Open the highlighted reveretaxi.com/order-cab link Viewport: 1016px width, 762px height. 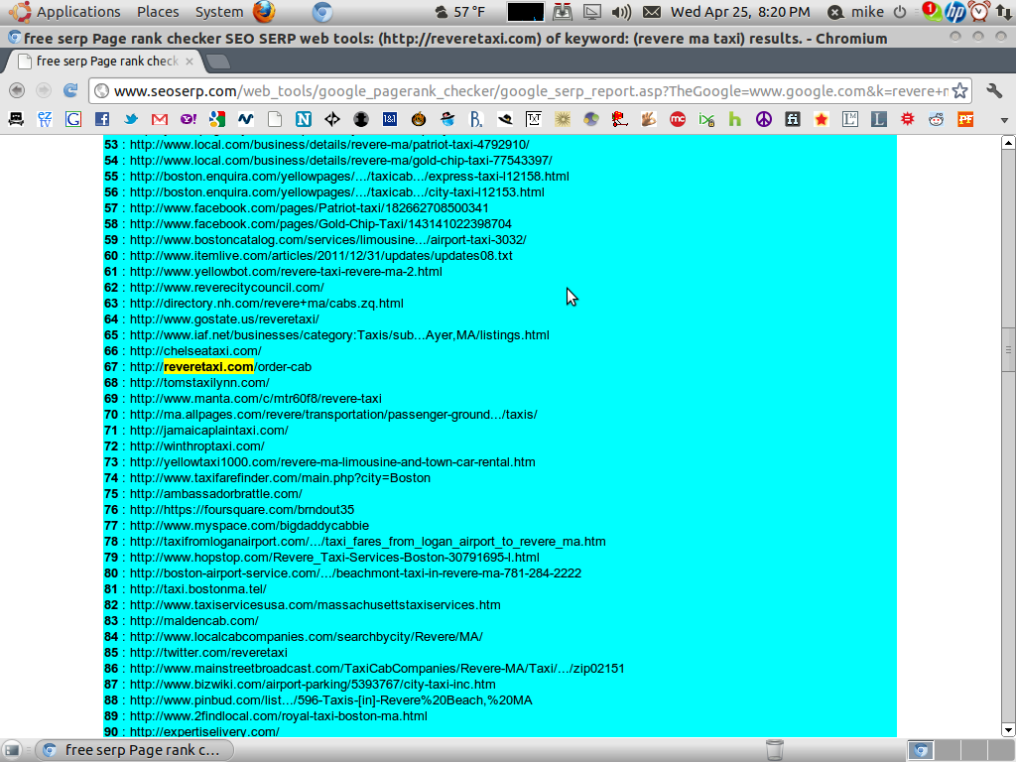click(220, 367)
